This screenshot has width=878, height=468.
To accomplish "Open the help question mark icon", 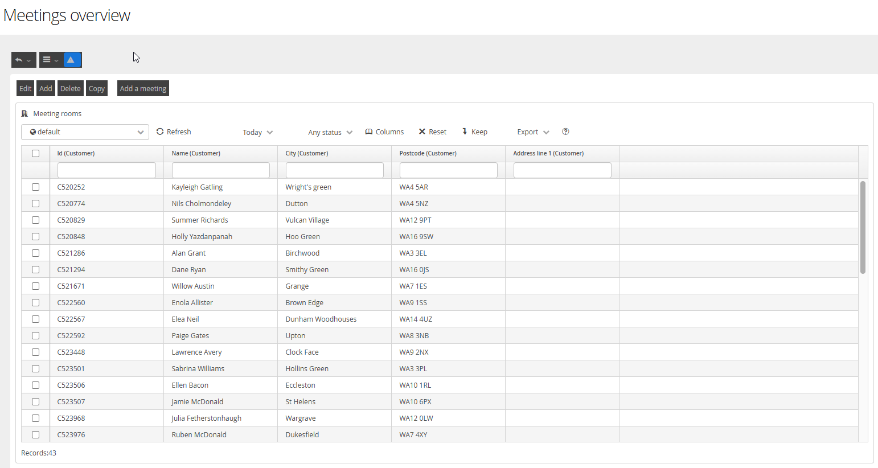I will pos(565,132).
